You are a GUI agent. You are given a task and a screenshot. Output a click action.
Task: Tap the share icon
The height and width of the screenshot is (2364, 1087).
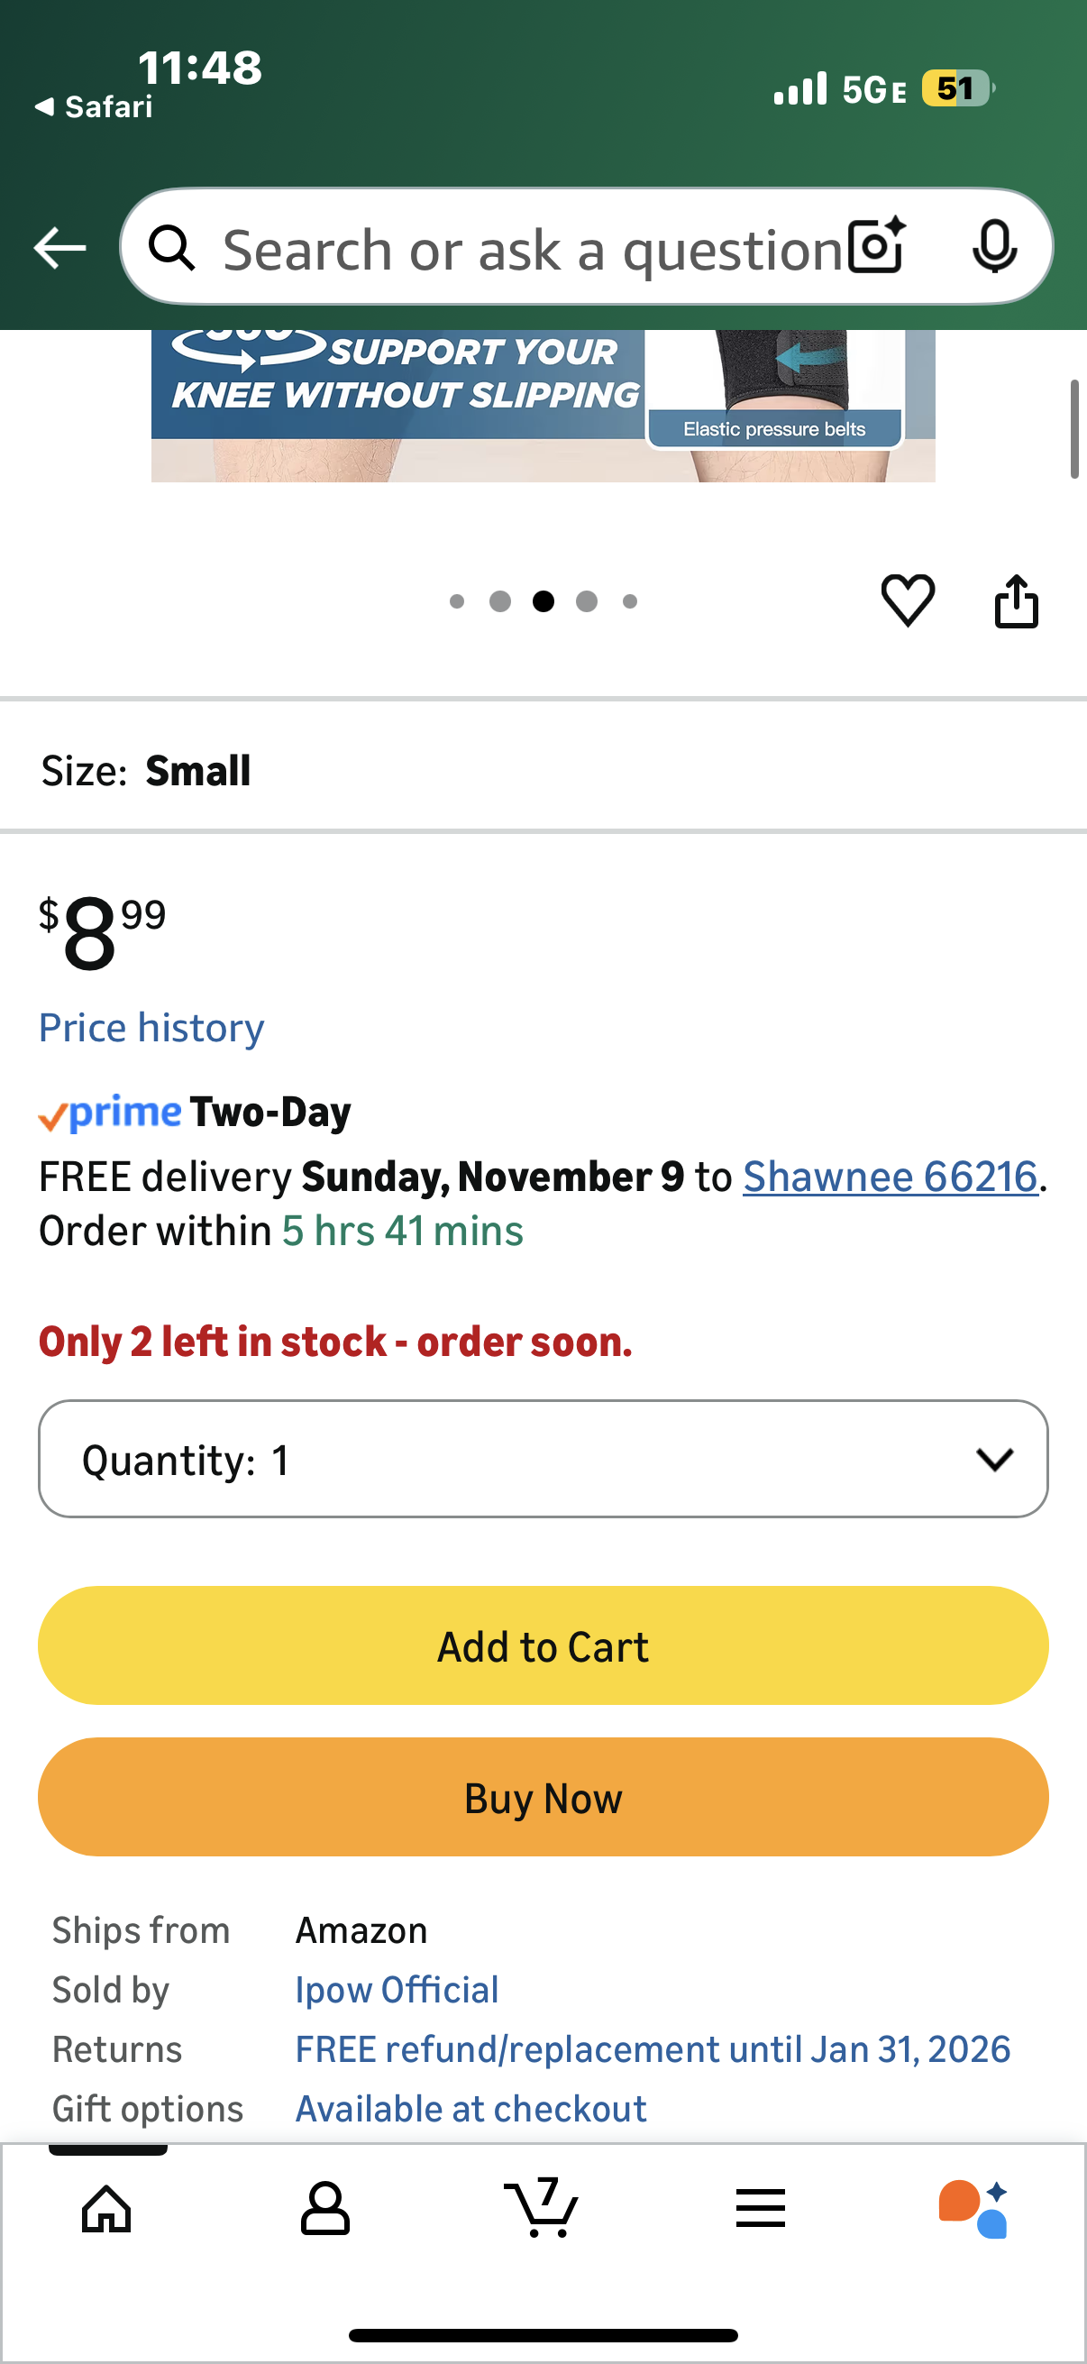coord(1017,602)
